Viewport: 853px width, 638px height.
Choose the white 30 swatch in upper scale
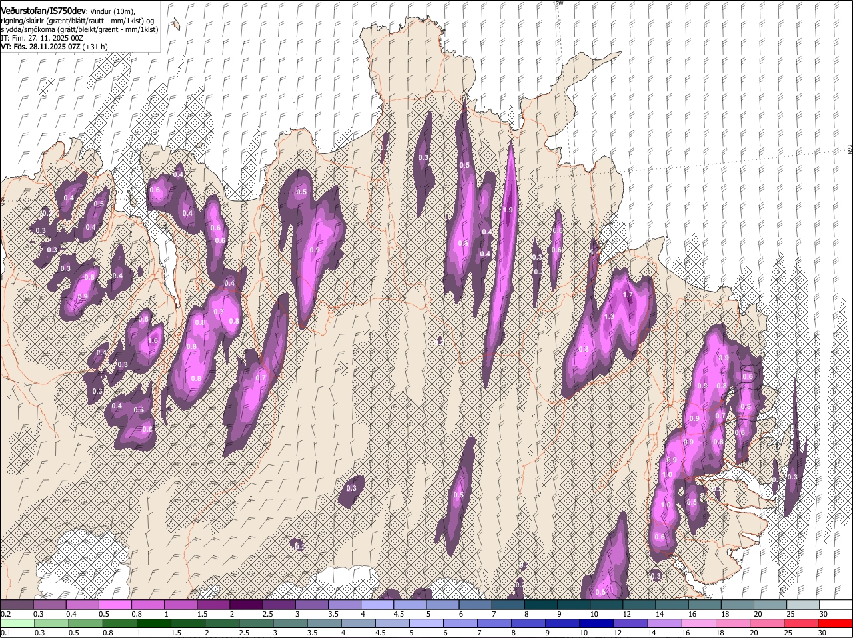coord(836,604)
